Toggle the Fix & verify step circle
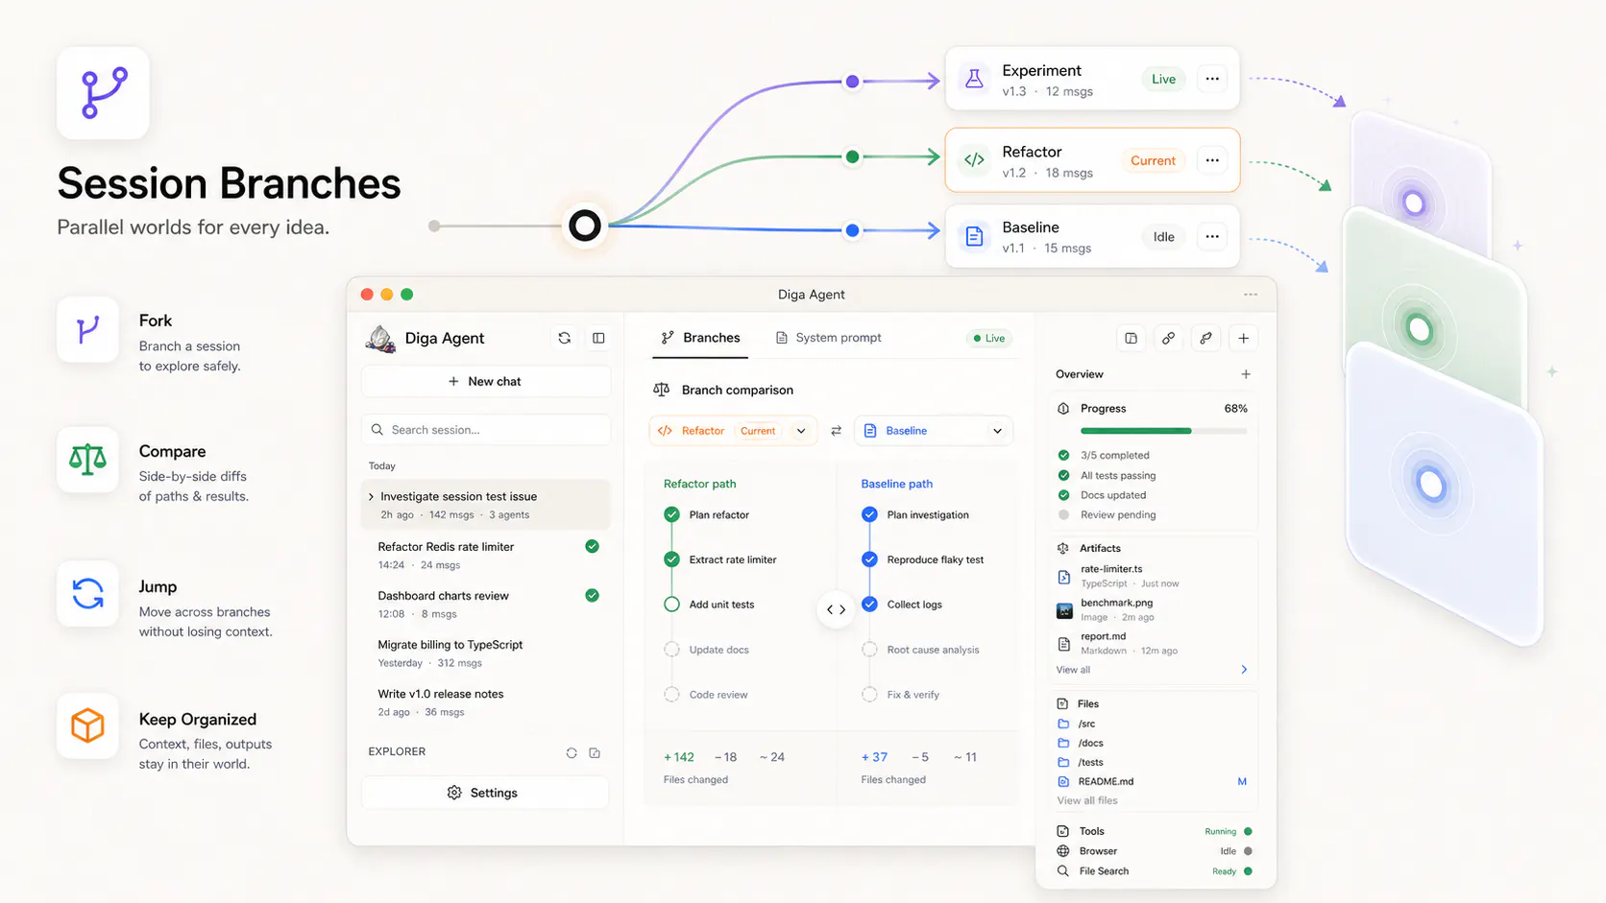Screen dimensions: 1606x903 tap(869, 695)
